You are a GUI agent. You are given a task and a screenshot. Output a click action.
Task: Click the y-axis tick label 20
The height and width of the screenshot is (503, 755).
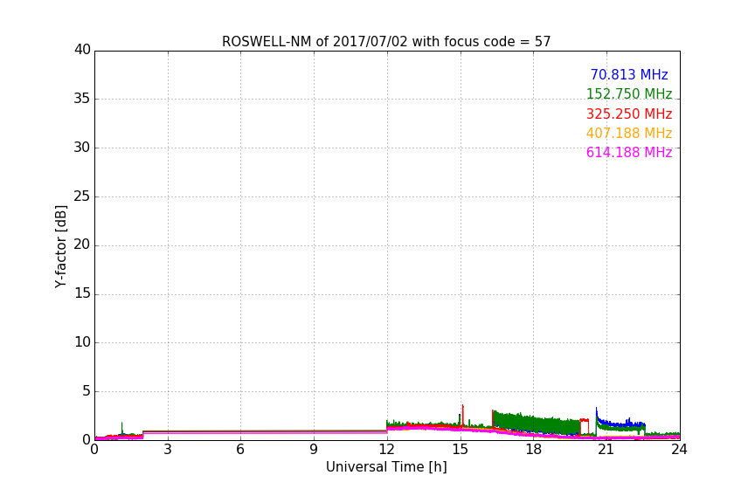(82, 245)
